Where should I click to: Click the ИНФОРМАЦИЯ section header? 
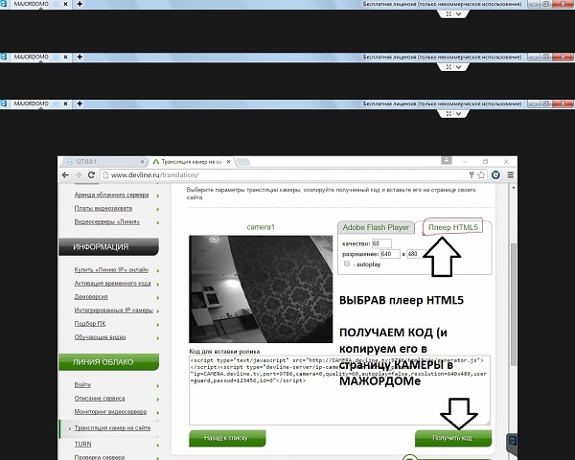[109, 247]
